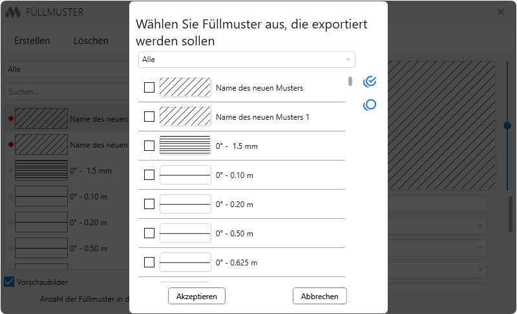Select the 0° - 0.50 m pattern preview in dialog

point(185,233)
